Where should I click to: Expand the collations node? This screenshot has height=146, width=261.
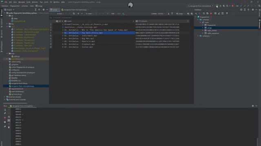(198, 36)
